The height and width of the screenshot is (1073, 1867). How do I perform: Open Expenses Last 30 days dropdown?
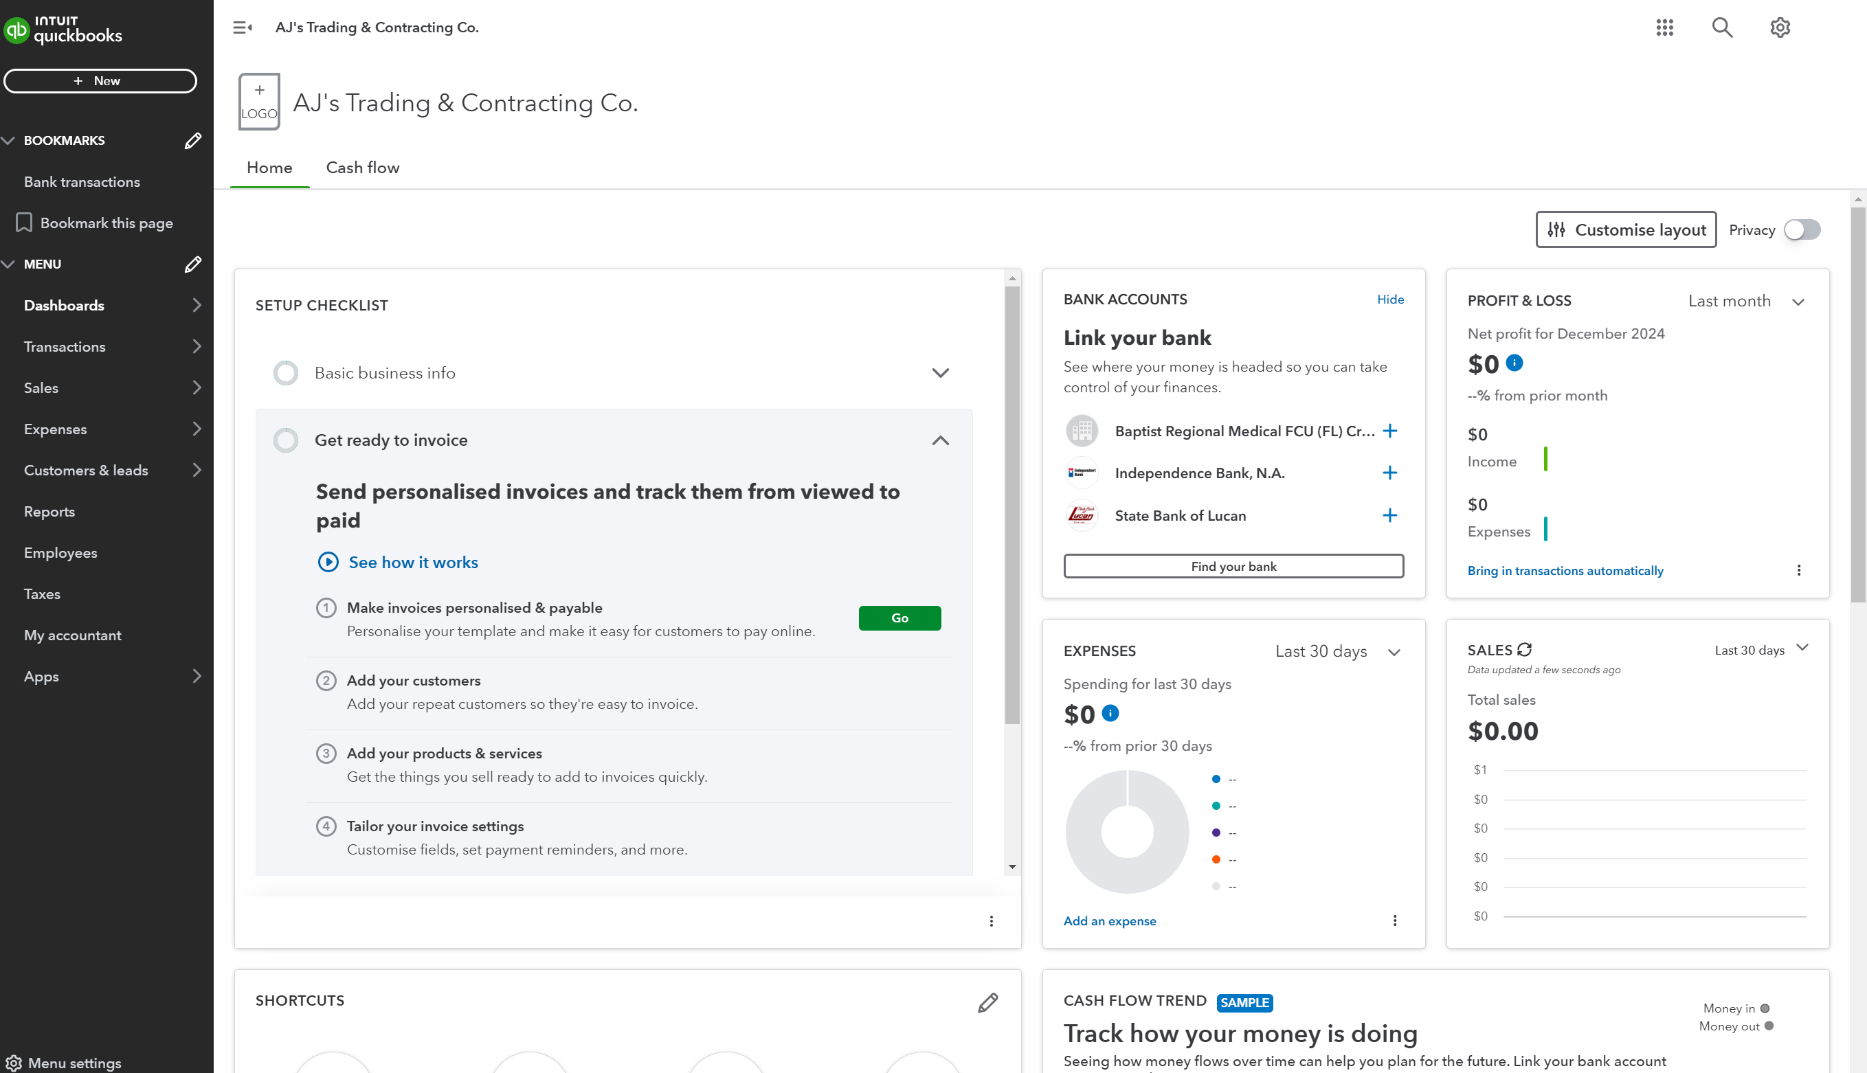coord(1337,651)
